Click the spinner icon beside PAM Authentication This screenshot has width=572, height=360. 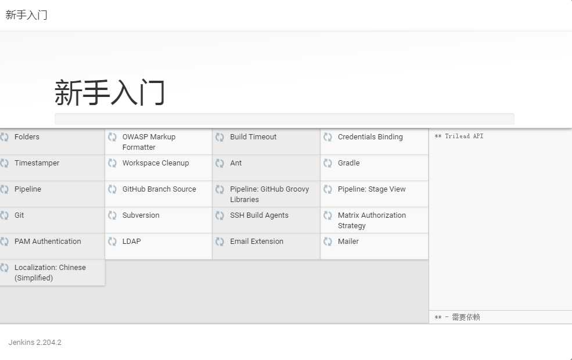click(4, 242)
